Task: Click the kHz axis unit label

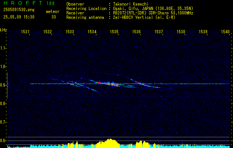Action: click(x=3, y=30)
